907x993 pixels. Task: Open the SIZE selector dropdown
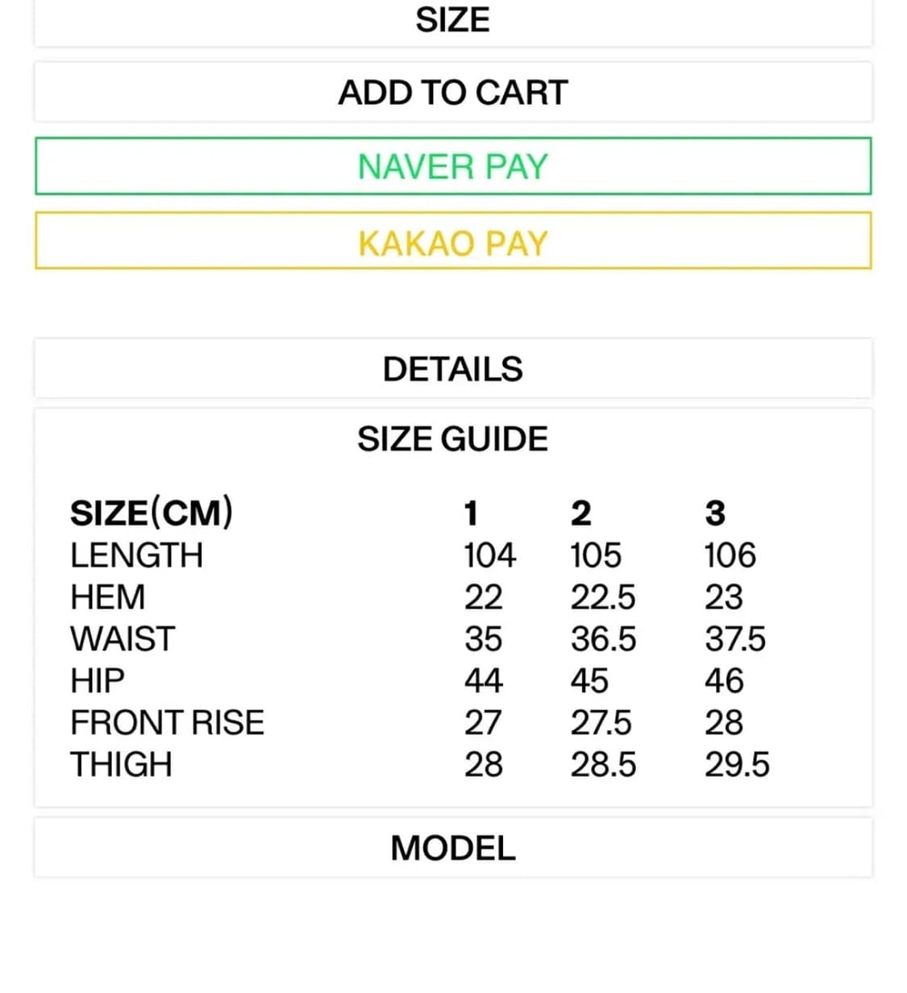tap(452, 21)
